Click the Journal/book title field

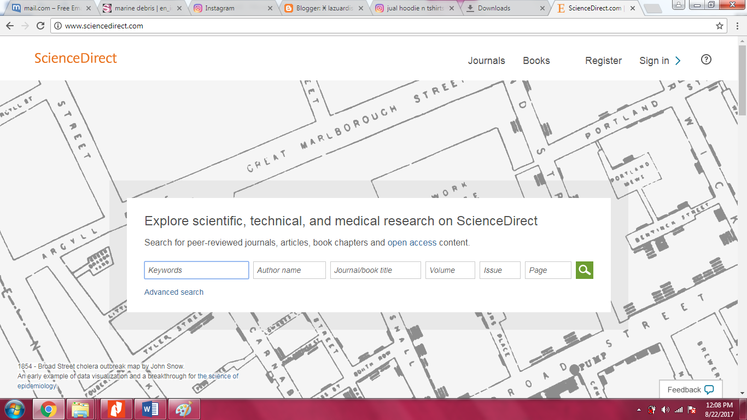coord(376,270)
